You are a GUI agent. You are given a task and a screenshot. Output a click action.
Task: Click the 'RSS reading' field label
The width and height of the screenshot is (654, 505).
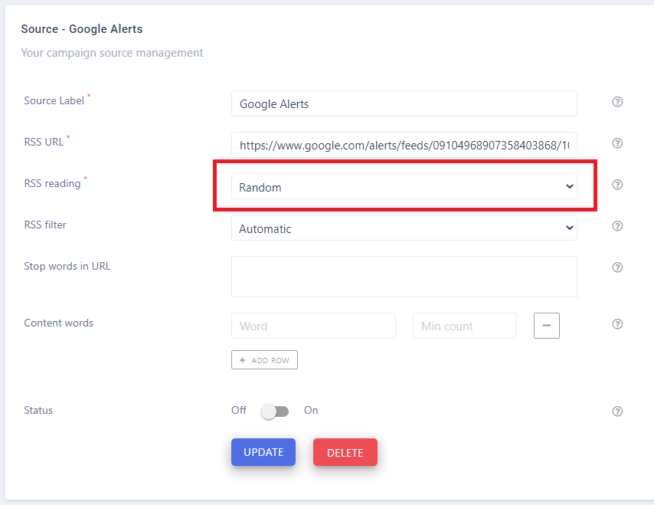53,184
